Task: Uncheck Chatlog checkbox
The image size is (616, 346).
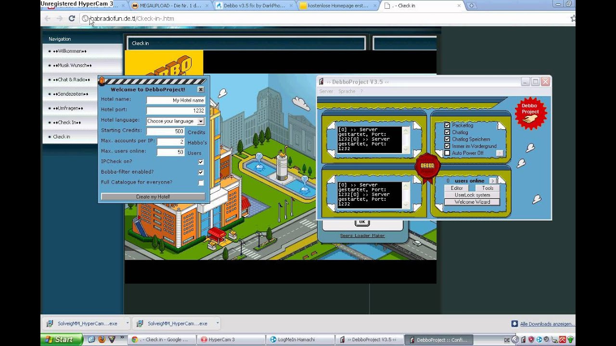Action: pos(447,132)
